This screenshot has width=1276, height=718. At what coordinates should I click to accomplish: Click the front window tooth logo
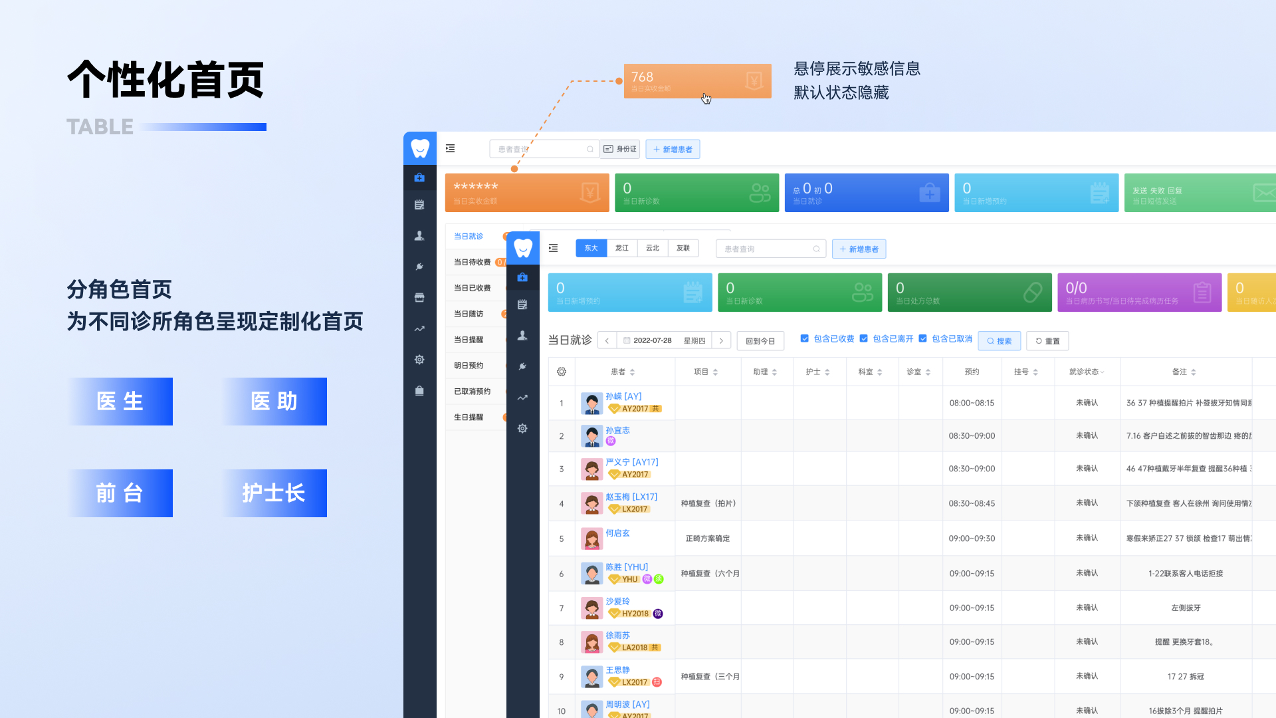tap(523, 248)
